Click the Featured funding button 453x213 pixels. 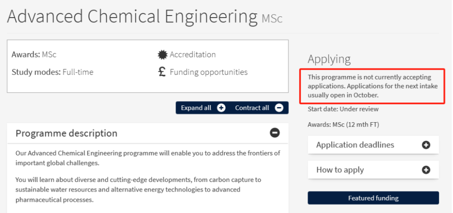click(373, 198)
